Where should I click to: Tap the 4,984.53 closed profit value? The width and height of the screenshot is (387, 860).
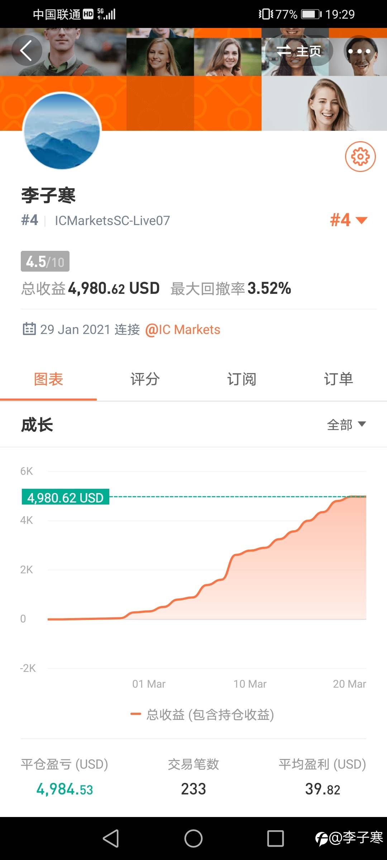pyautogui.click(x=64, y=789)
